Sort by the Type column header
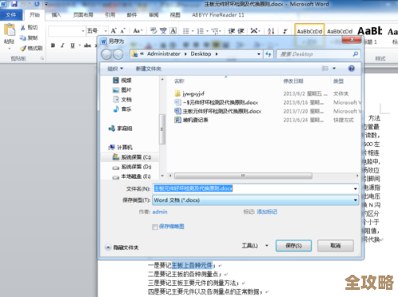Viewport: 398px width, 297px height. pos(338,81)
